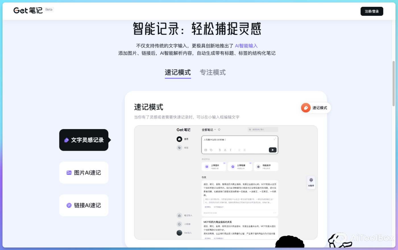Select the 首页 home icon in the sidebar
The height and width of the screenshot is (250, 398).
click(179, 139)
